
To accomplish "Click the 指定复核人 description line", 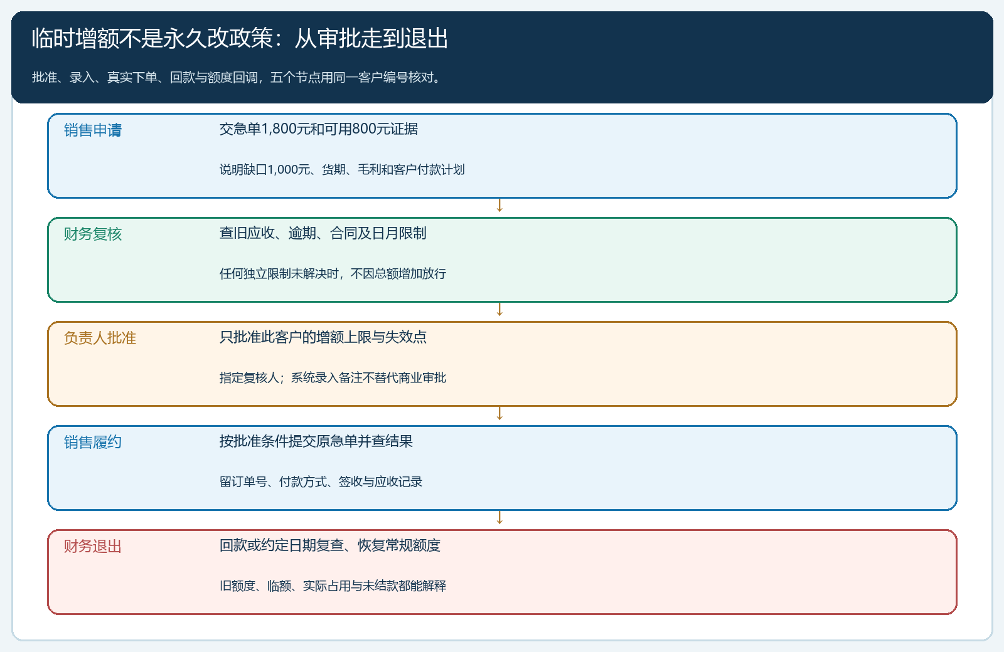I will [x=333, y=377].
